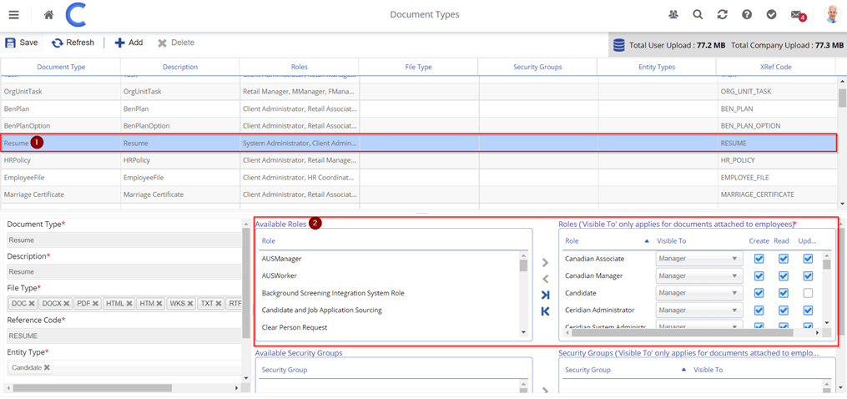The width and height of the screenshot is (847, 399).
Task: Move all roles left with double arrow
Action: click(545, 311)
